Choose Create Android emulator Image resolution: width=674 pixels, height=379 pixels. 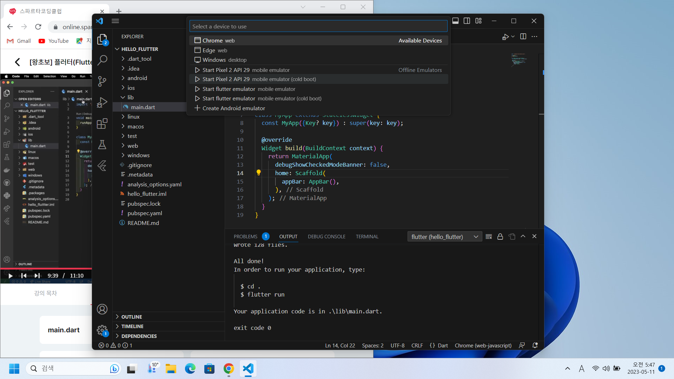click(319, 108)
